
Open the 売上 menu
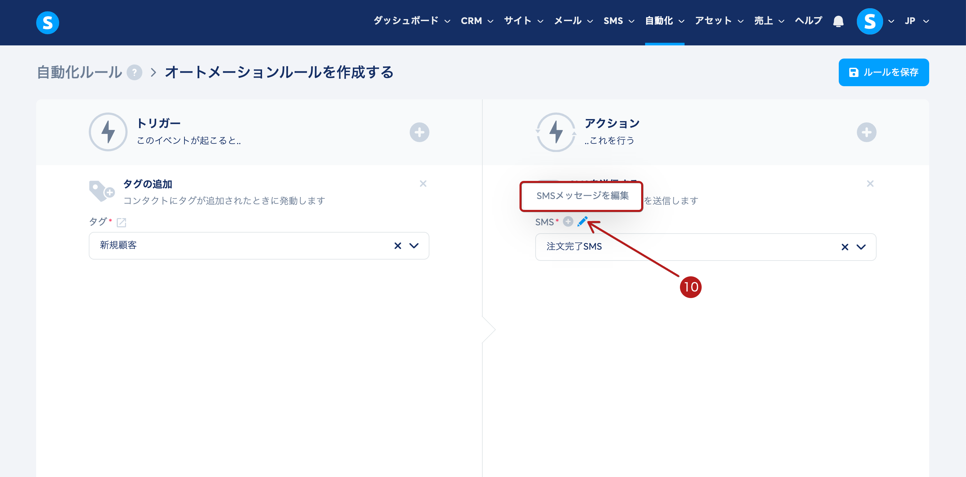click(x=769, y=21)
